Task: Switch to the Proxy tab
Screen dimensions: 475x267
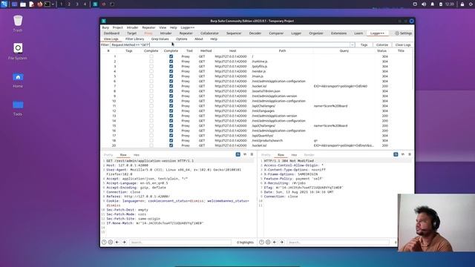Action: tap(148, 33)
